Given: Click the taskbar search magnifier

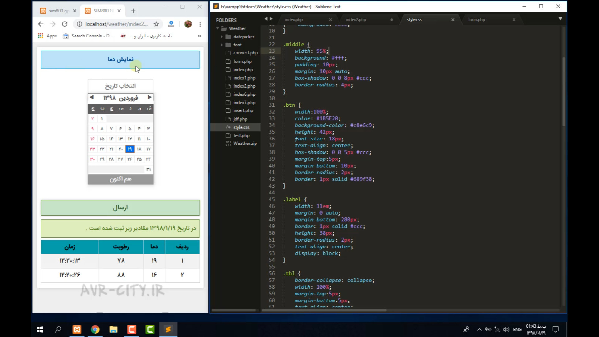Looking at the screenshot, I should point(58,330).
